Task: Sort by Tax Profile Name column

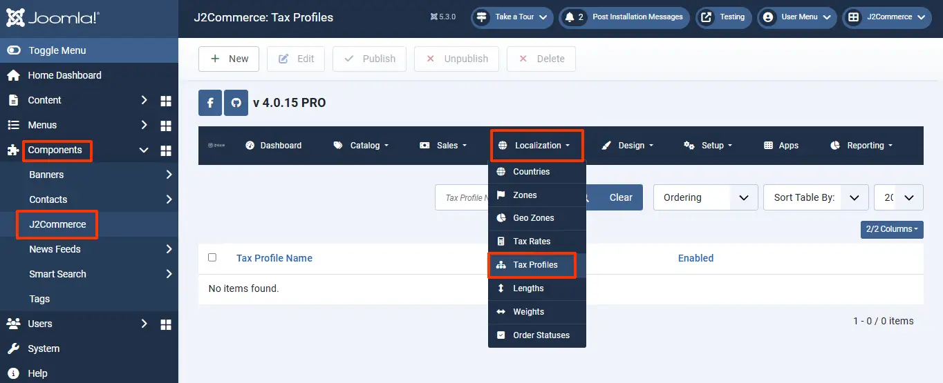Action: 274,258
